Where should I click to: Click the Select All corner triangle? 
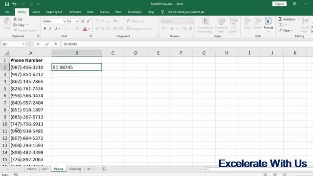click(6, 53)
